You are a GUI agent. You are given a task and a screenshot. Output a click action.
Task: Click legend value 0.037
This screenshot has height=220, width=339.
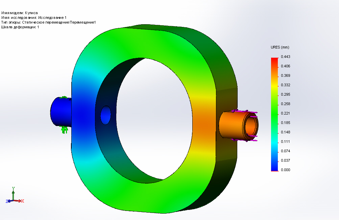(x=285, y=160)
